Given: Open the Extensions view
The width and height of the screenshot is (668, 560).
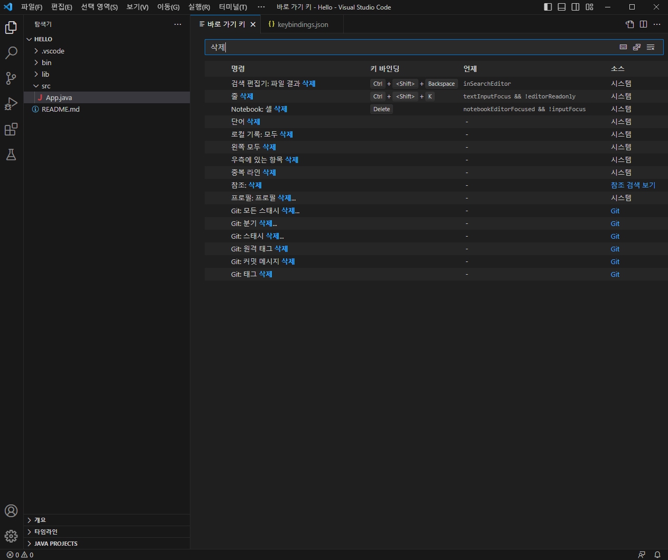Looking at the screenshot, I should [x=11, y=129].
